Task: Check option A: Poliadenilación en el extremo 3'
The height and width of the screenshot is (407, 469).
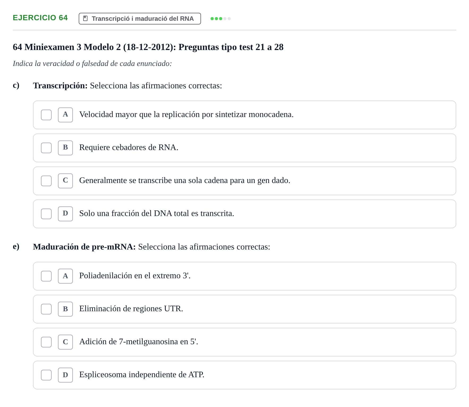Action: 46,276
